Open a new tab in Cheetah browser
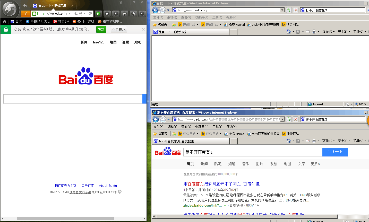369x222 pixels. coord(80,6)
